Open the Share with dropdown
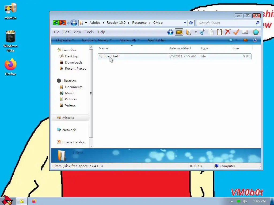274x205 pixels. 130,40
